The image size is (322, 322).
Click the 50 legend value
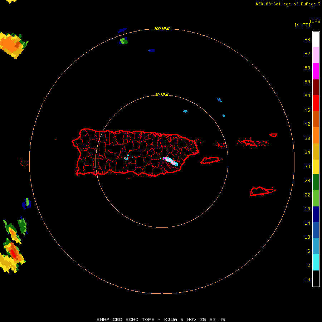click(x=307, y=96)
